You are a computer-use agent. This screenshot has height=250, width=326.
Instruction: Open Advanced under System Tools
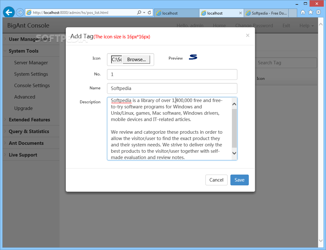(x=25, y=97)
